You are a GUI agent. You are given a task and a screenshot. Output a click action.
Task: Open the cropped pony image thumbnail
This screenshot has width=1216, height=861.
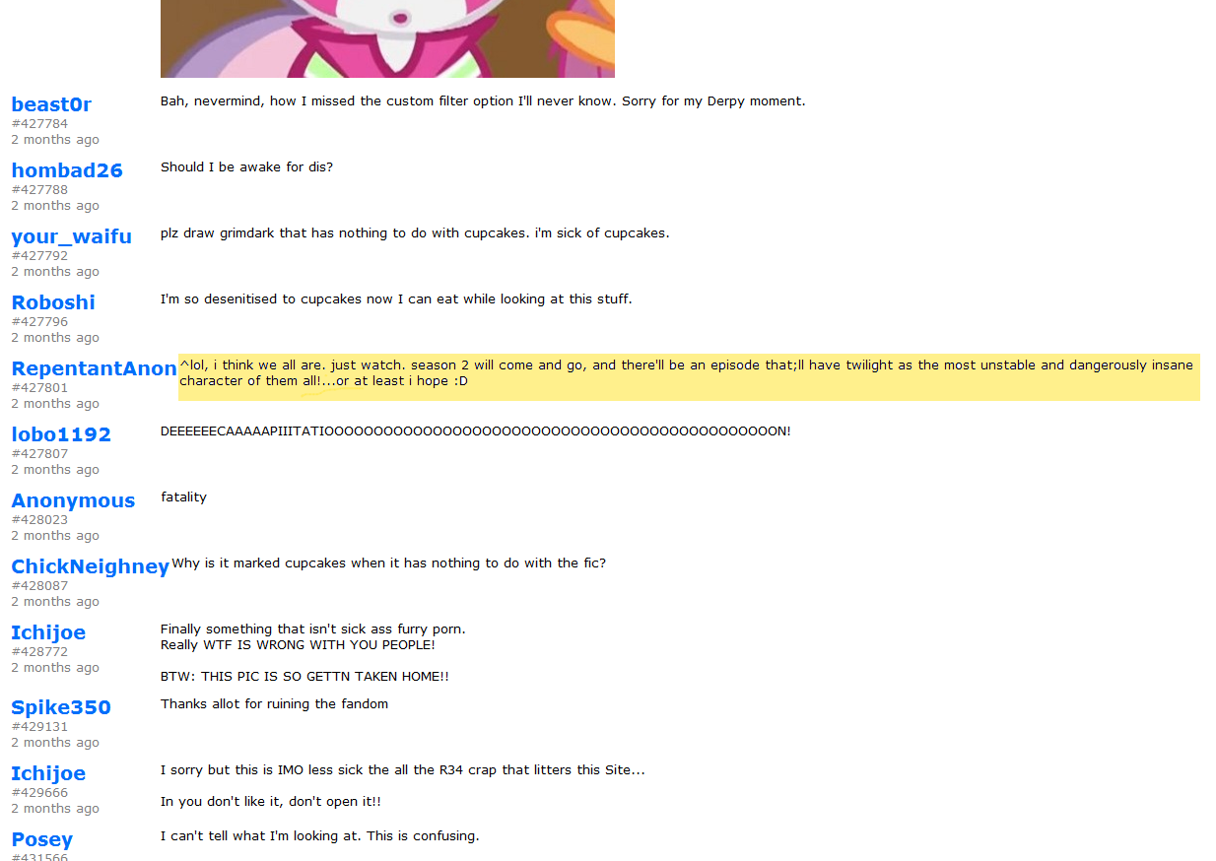pyautogui.click(x=387, y=38)
